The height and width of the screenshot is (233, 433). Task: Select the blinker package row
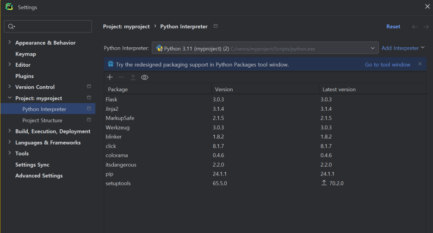tap(265, 137)
